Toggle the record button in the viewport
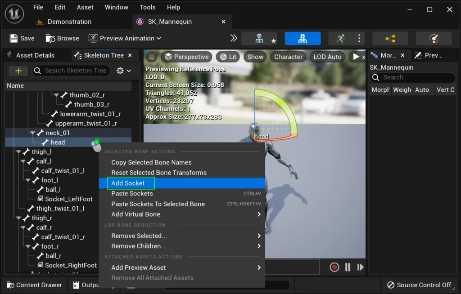 (334, 267)
